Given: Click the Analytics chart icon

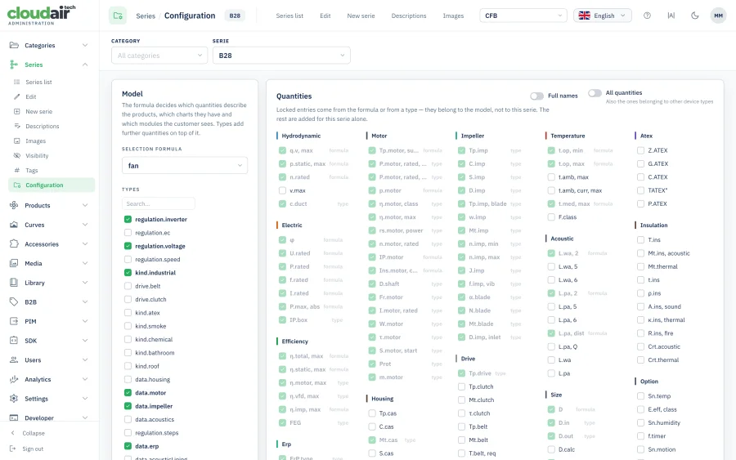Looking at the screenshot, I should coord(14,379).
